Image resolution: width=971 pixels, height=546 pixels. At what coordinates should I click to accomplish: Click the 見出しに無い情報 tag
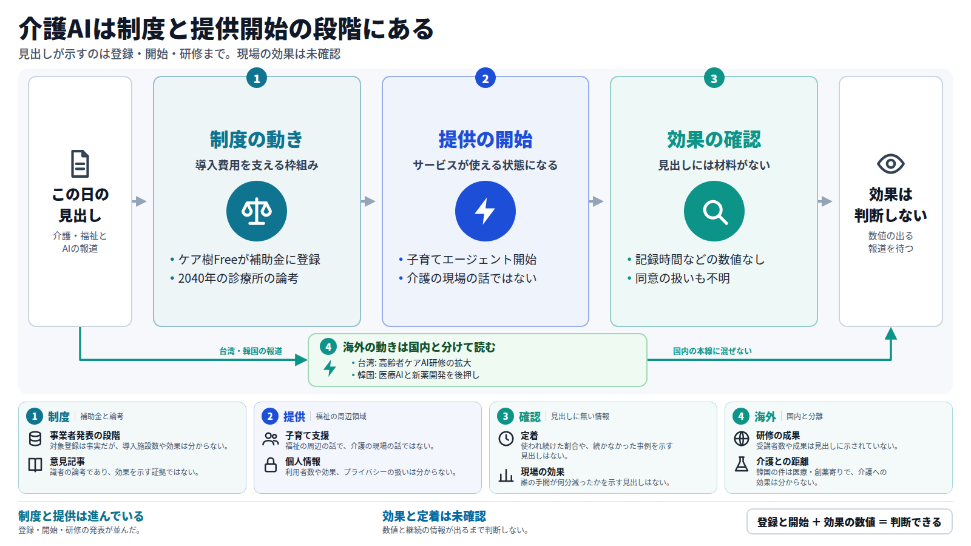pyautogui.click(x=580, y=416)
